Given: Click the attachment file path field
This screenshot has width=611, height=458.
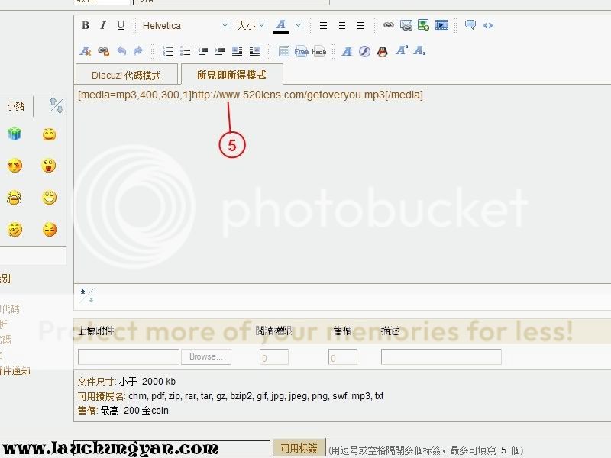Looking at the screenshot, I should click(x=128, y=356).
